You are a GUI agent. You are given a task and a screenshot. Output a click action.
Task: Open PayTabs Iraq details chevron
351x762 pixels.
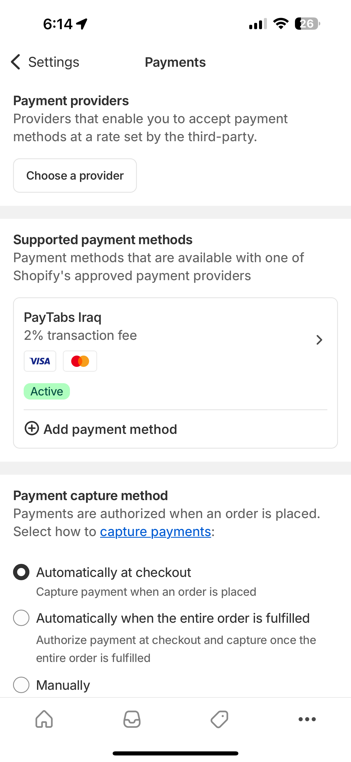[319, 340]
